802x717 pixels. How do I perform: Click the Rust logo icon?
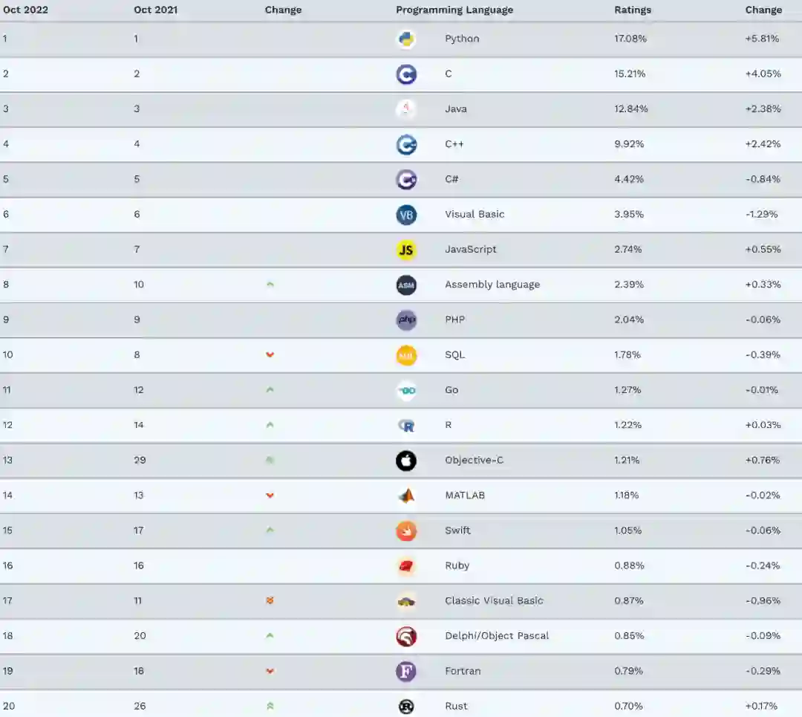coord(406,707)
